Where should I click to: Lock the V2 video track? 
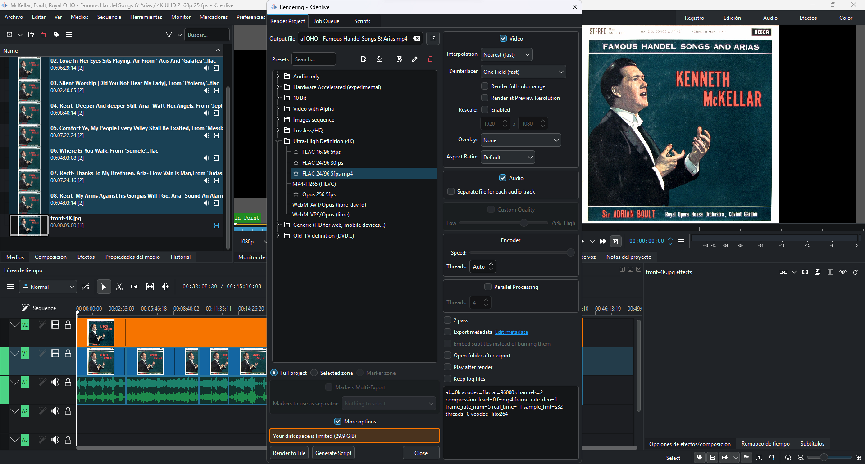68,325
